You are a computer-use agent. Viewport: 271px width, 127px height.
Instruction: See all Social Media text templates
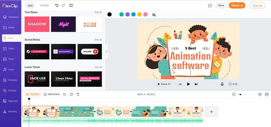tap(98, 40)
